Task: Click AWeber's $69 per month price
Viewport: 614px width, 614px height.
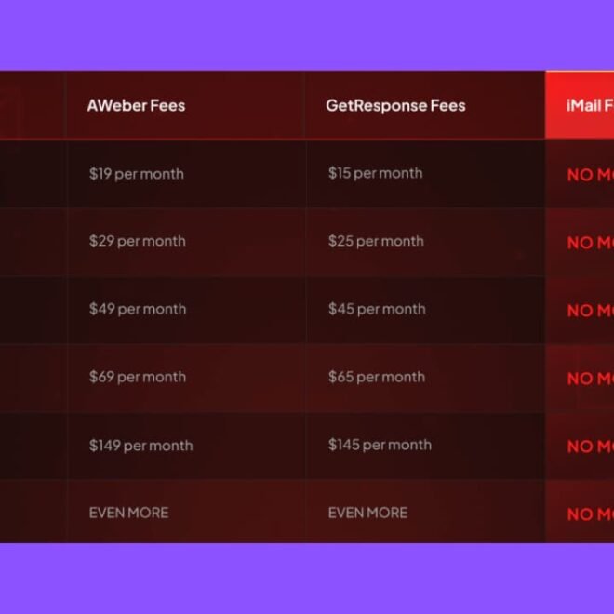Action: click(138, 378)
